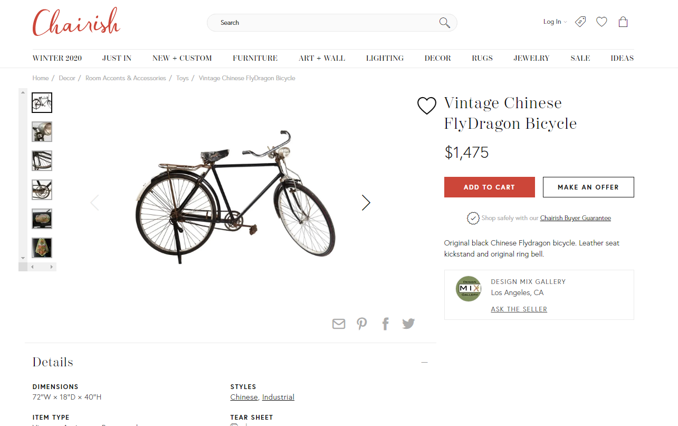
Task: Open the LIGHTING menu
Action: pyautogui.click(x=385, y=58)
